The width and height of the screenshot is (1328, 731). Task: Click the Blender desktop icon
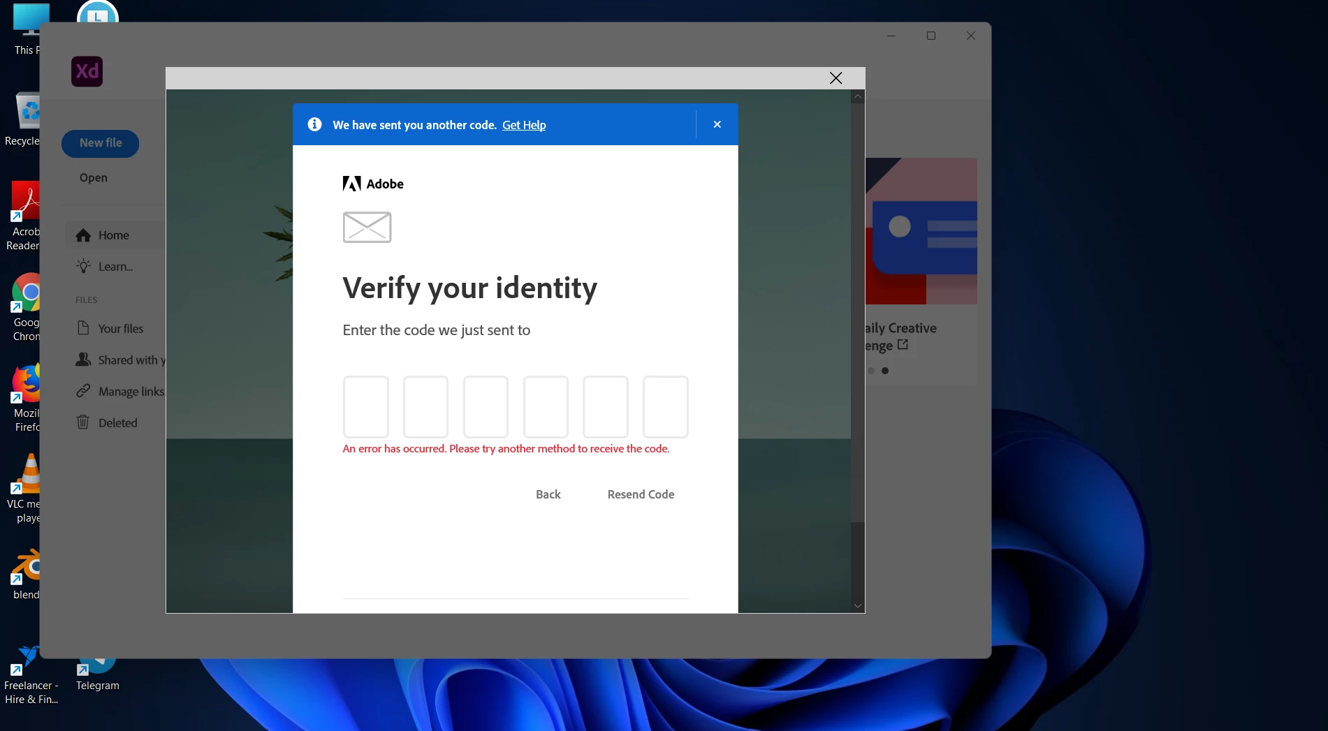point(27,575)
